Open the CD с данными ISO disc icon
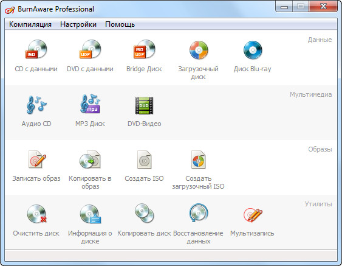The width and height of the screenshot is (342, 266). click(x=36, y=49)
